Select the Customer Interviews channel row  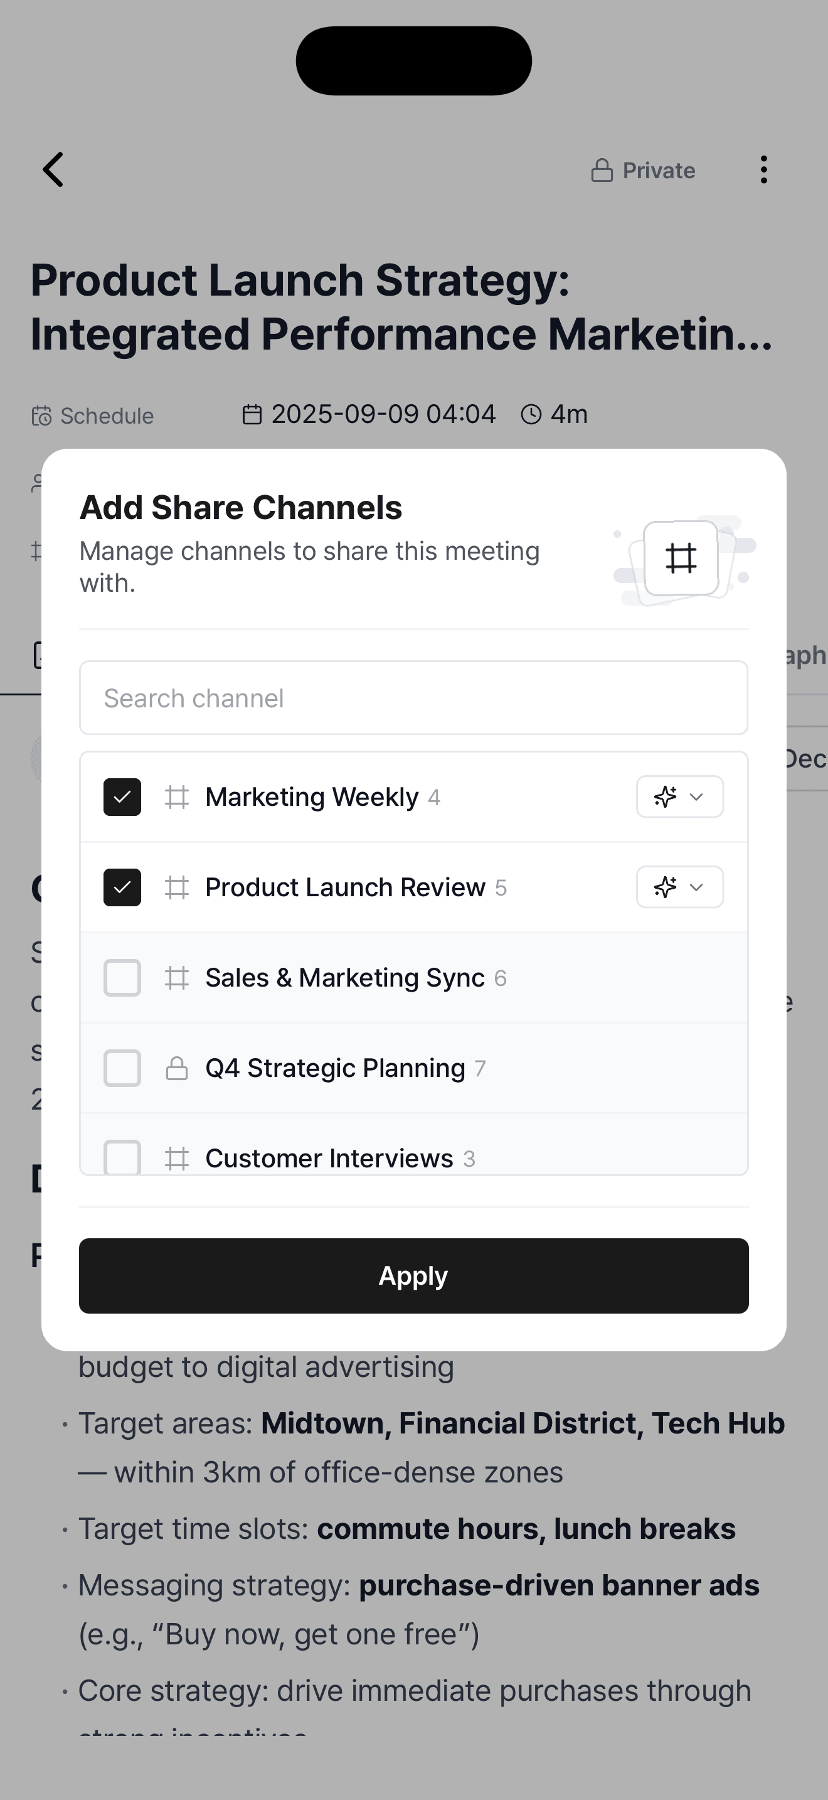click(x=414, y=1145)
